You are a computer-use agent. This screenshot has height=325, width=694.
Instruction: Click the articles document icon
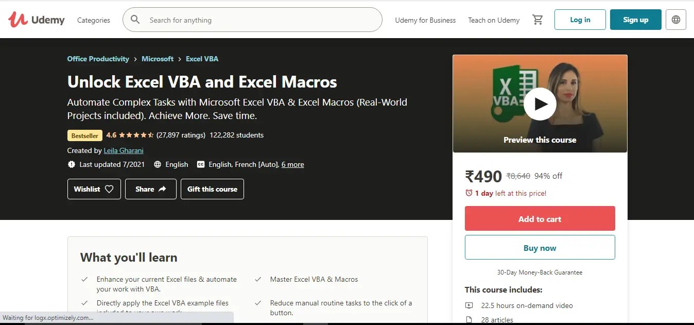[469, 319]
